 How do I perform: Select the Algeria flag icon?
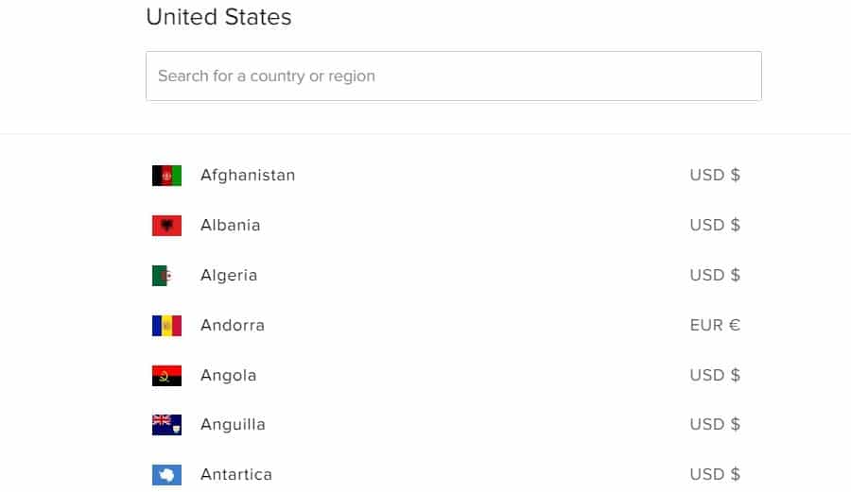coord(163,275)
